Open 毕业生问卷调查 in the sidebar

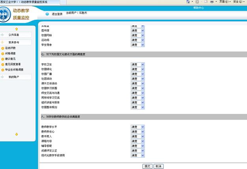coord(14,69)
